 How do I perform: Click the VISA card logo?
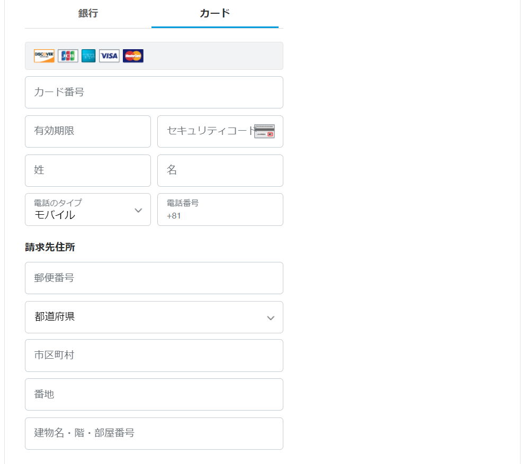click(x=109, y=56)
